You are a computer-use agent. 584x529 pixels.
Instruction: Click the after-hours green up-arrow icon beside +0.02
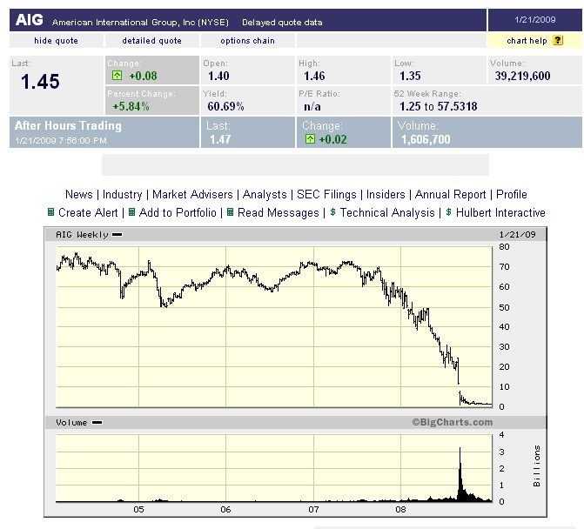point(310,139)
